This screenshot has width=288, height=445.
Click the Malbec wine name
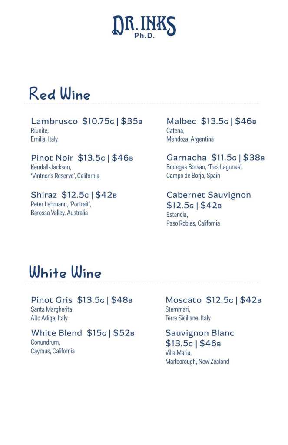pyautogui.click(x=181, y=121)
